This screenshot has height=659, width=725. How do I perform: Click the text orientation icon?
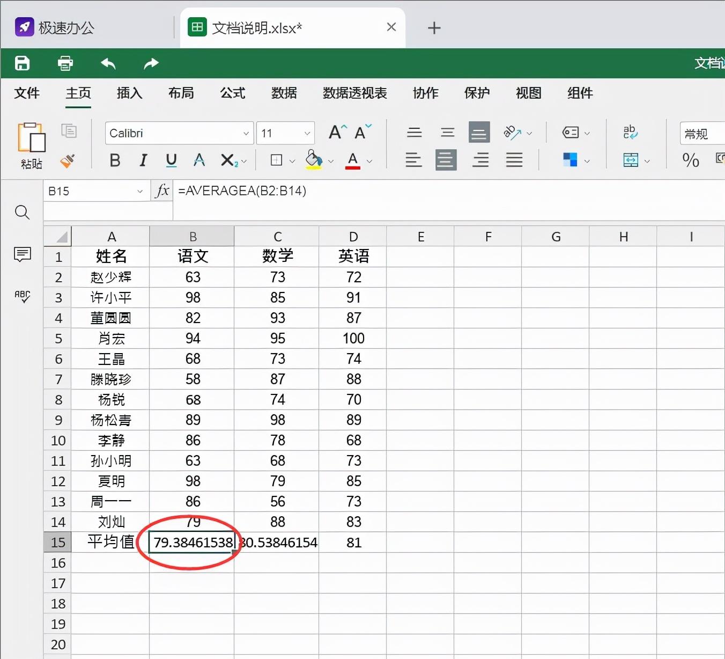point(513,133)
